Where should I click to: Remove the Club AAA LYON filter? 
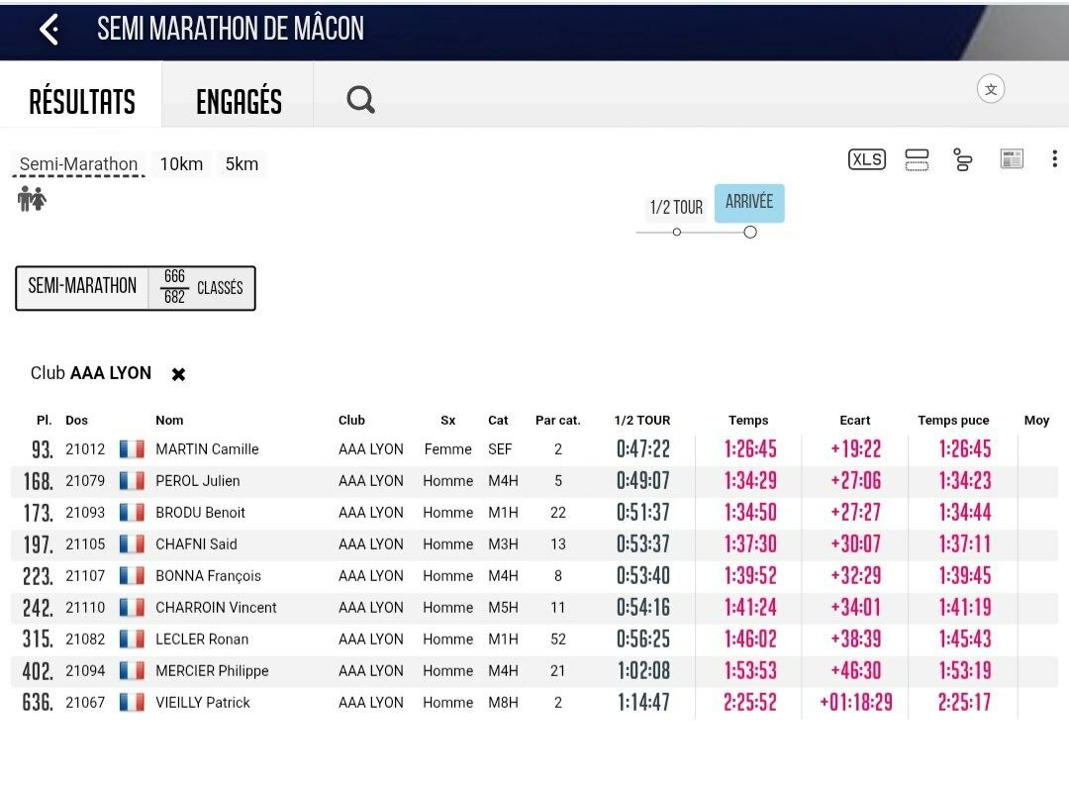pyautogui.click(x=178, y=374)
